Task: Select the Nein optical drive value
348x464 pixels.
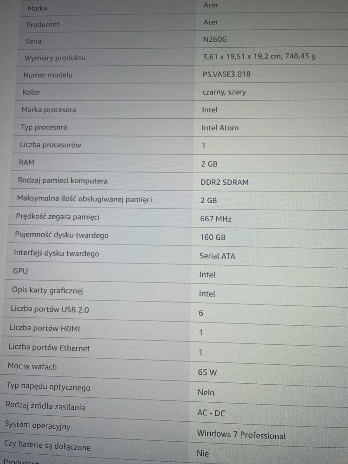Action: tap(206, 393)
